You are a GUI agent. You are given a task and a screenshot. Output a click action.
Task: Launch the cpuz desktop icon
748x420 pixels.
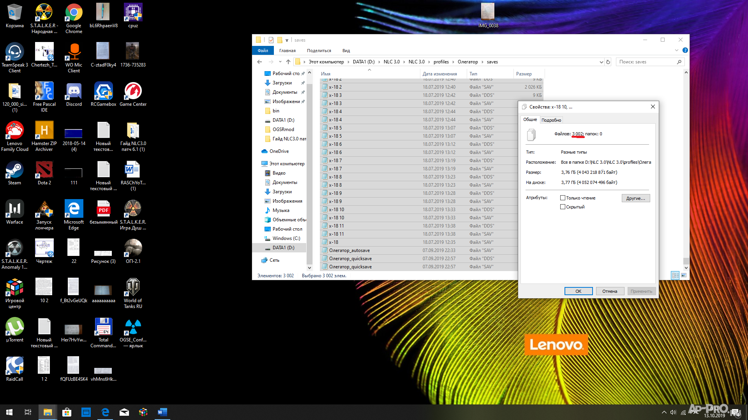133,16
